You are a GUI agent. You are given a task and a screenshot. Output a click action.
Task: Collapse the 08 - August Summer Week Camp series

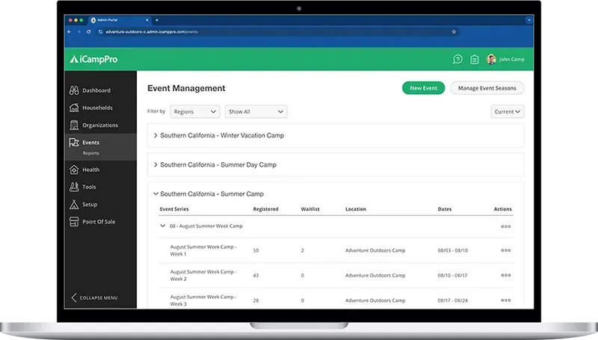[163, 226]
